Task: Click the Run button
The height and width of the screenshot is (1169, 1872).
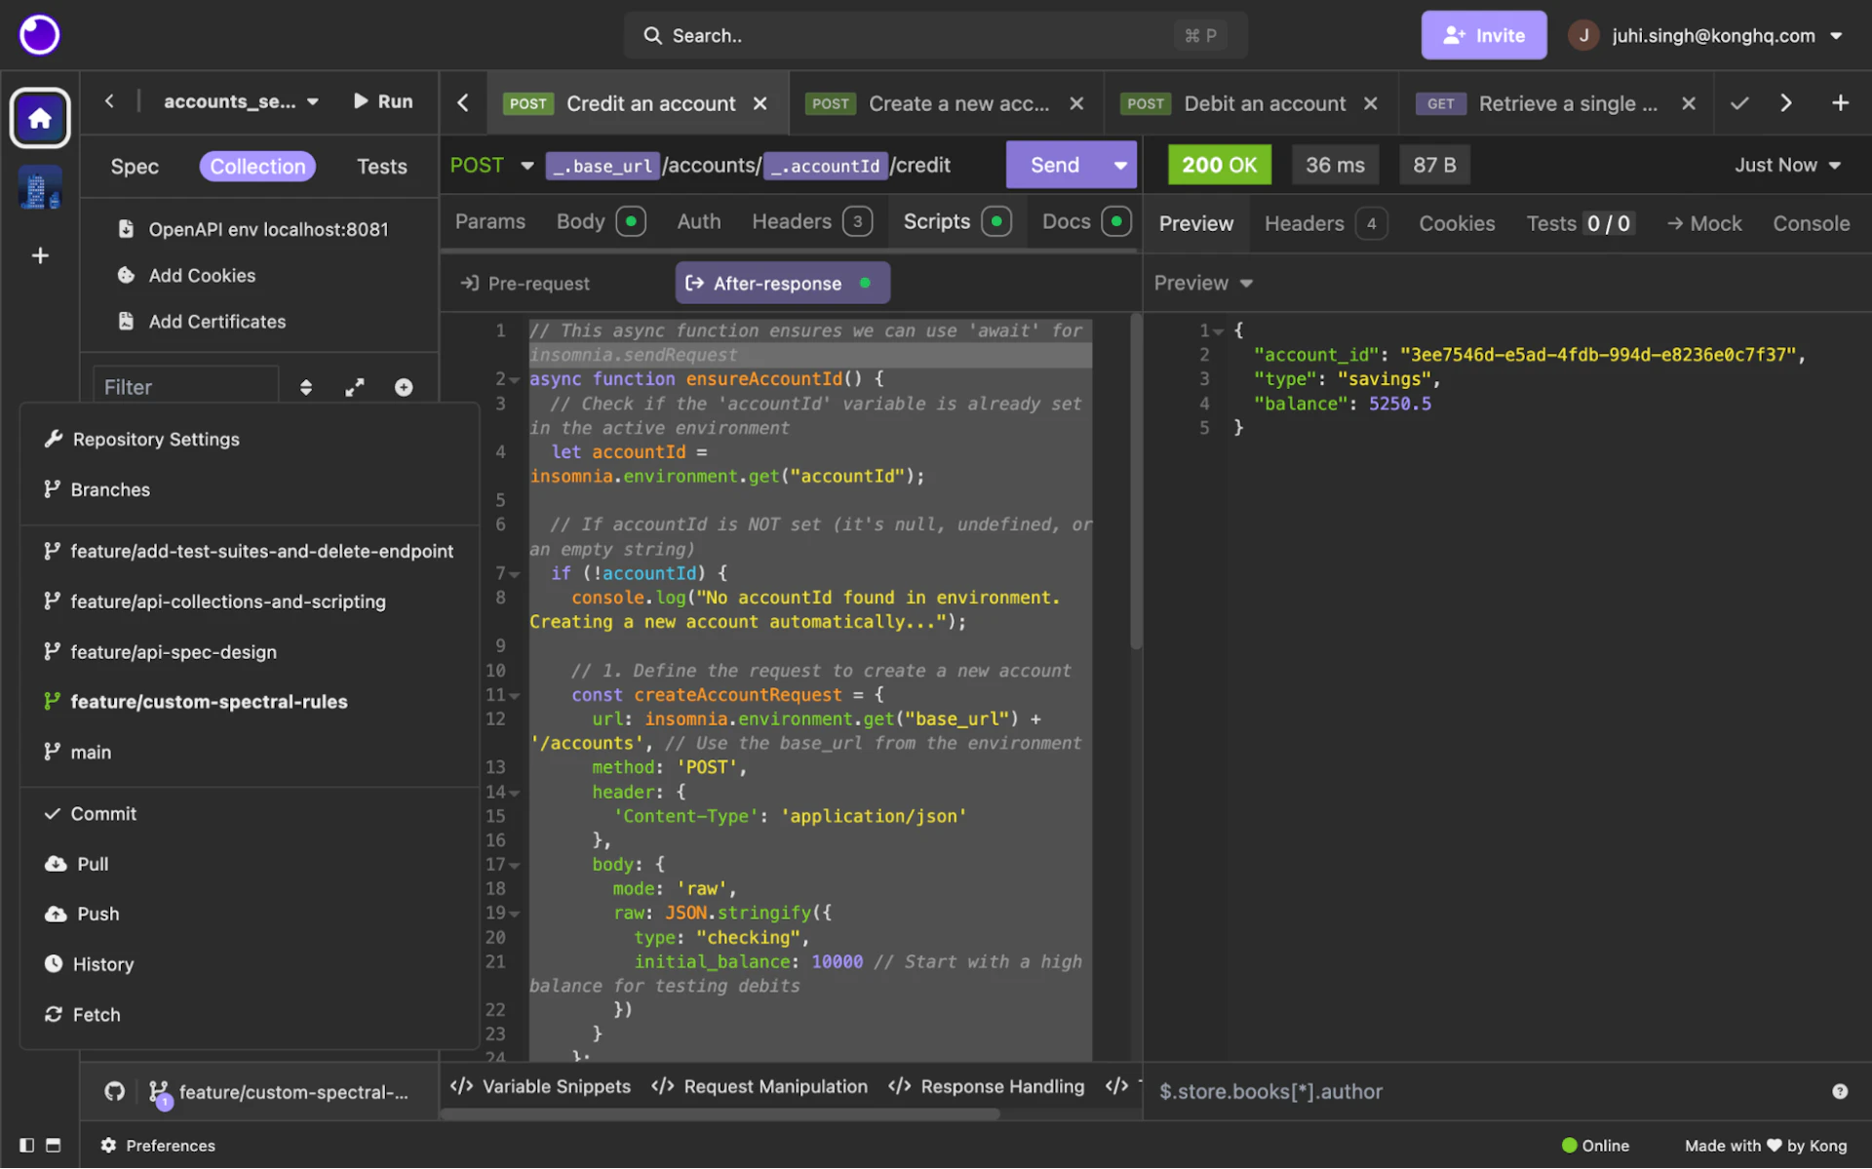Action: click(383, 101)
